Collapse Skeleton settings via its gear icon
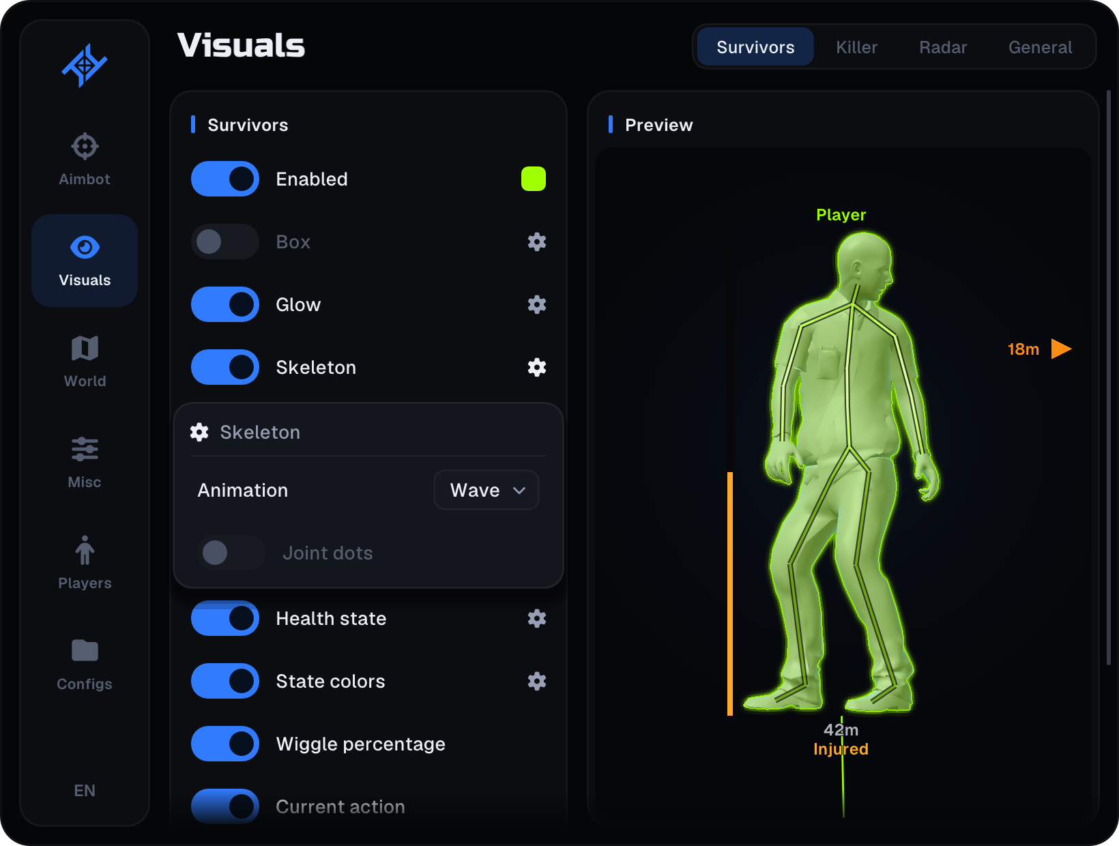1119x846 pixels. coord(537,367)
